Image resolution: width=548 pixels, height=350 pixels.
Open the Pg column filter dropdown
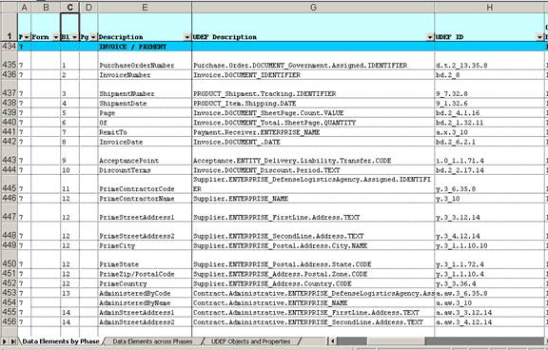tap(93, 37)
